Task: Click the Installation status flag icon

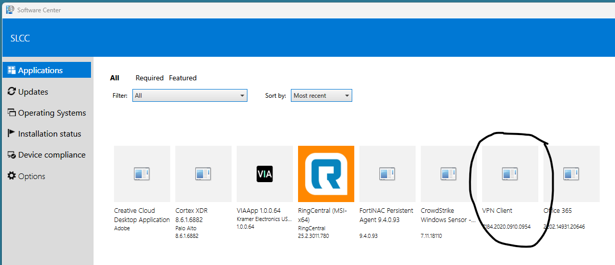Action: (x=12, y=134)
